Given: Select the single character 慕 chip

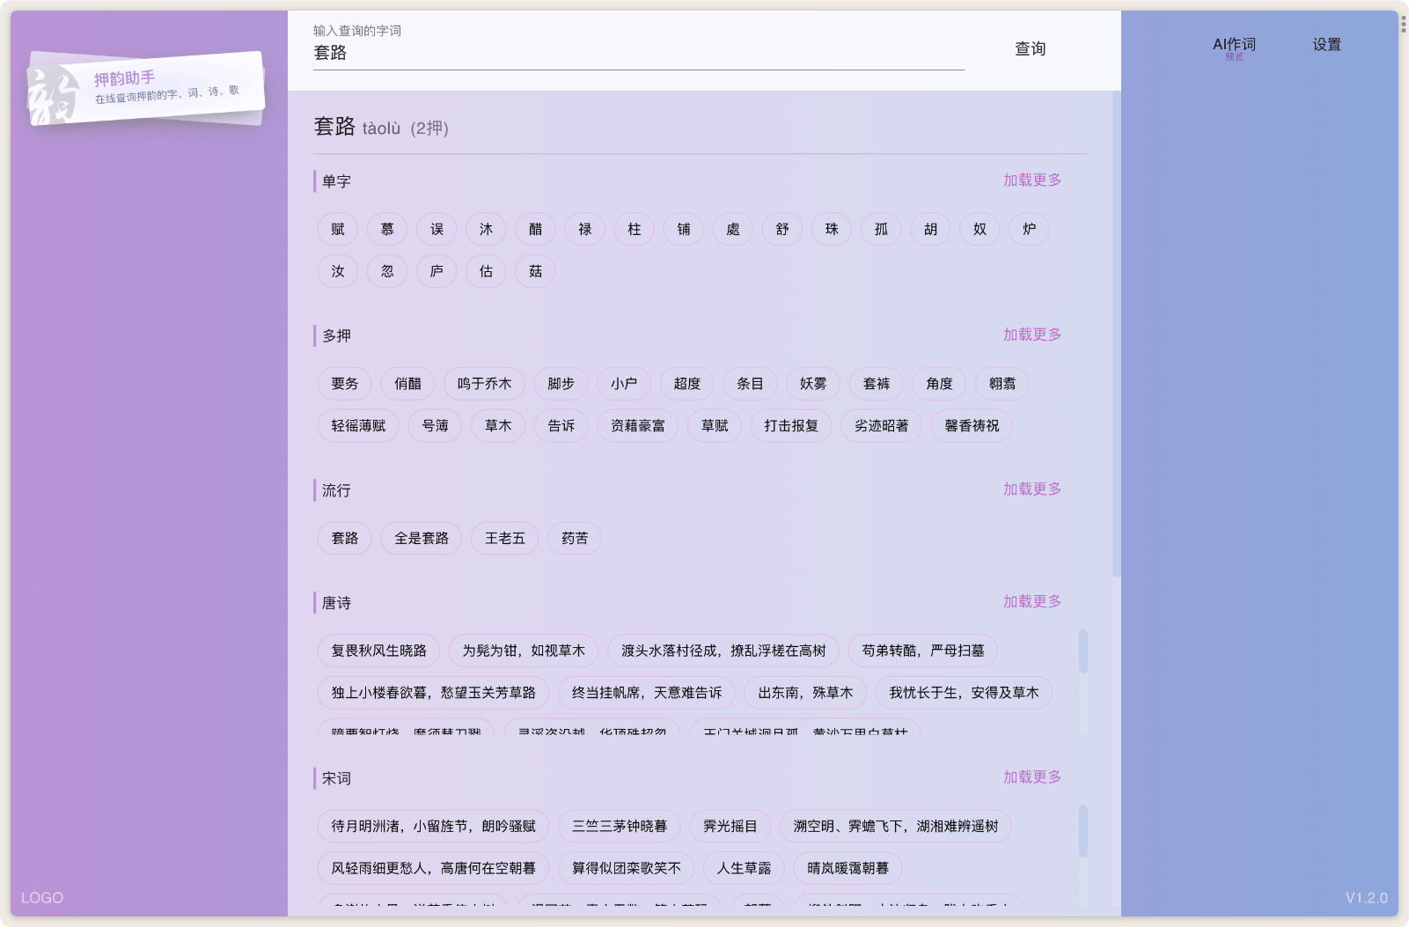Looking at the screenshot, I should pyautogui.click(x=387, y=230).
